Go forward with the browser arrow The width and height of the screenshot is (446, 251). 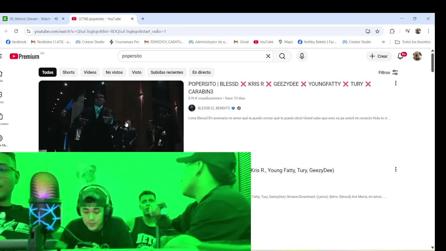click(6, 31)
